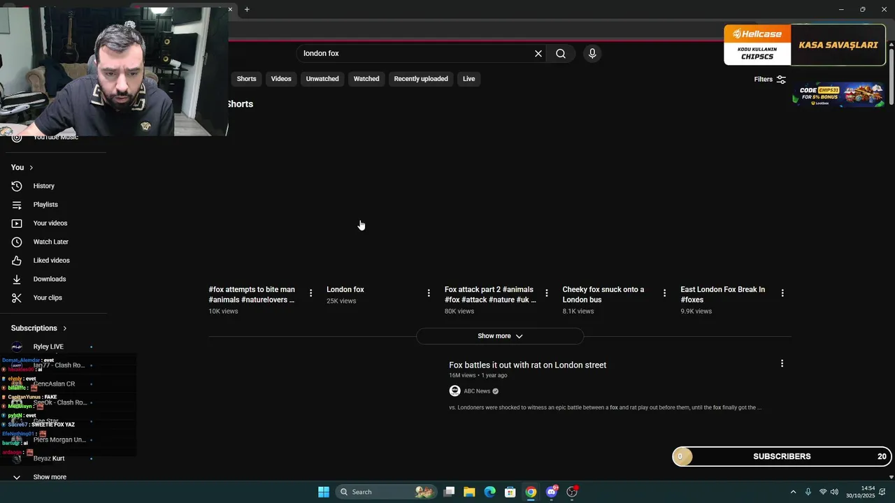
Task: Open options for '#fox attempts to bite man' short
Action: click(311, 293)
